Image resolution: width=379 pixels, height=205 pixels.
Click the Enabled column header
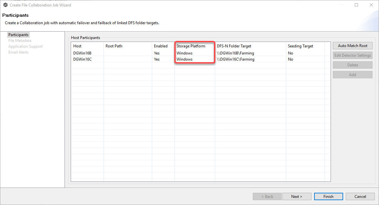[x=161, y=46]
